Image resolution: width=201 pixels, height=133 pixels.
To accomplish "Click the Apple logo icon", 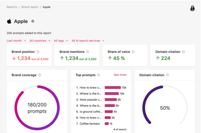I will (x=9, y=21).
